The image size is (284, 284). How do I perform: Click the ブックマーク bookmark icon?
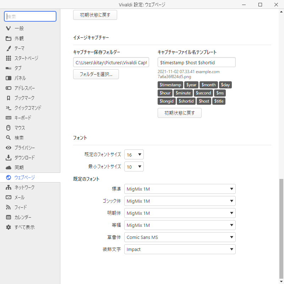[x=8, y=98]
